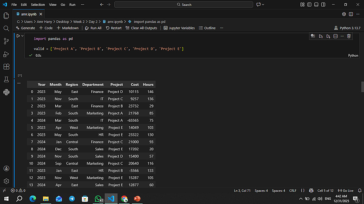Open the Run menu
The height and width of the screenshot is (204, 364).
72,5
